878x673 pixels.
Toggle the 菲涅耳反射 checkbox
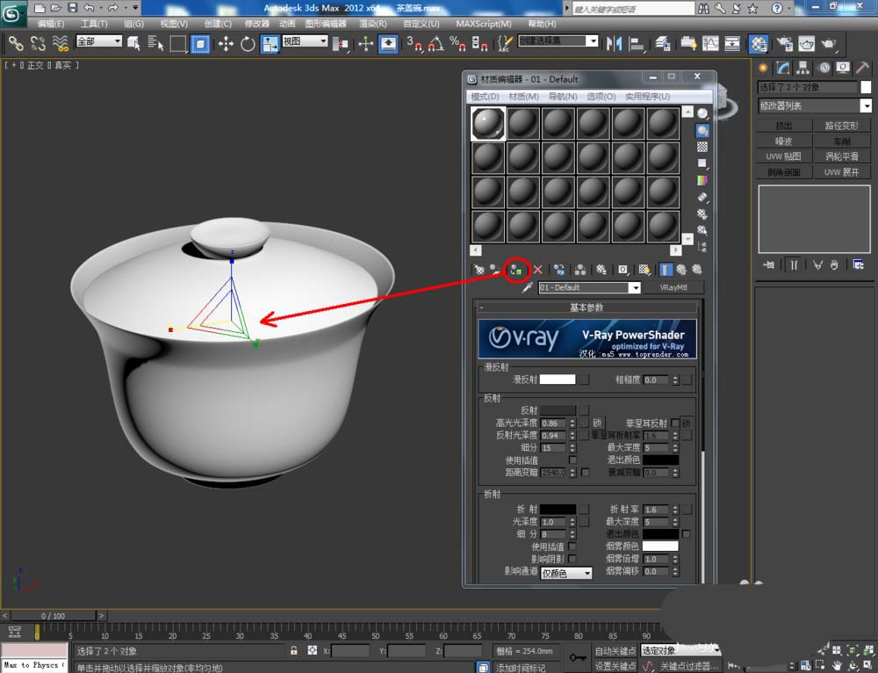(x=674, y=423)
